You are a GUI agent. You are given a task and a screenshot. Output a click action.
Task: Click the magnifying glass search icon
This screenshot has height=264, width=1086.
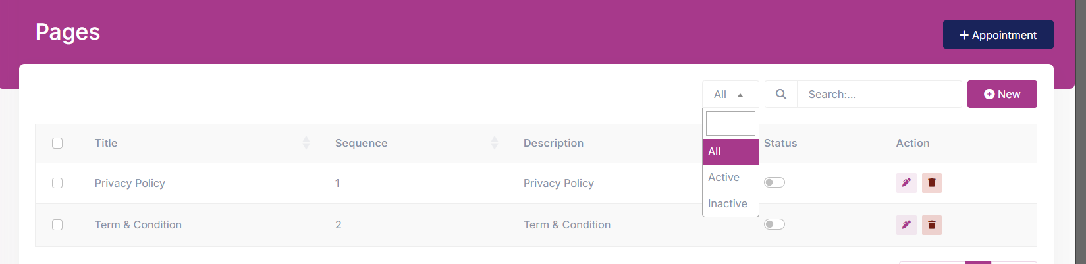(781, 94)
